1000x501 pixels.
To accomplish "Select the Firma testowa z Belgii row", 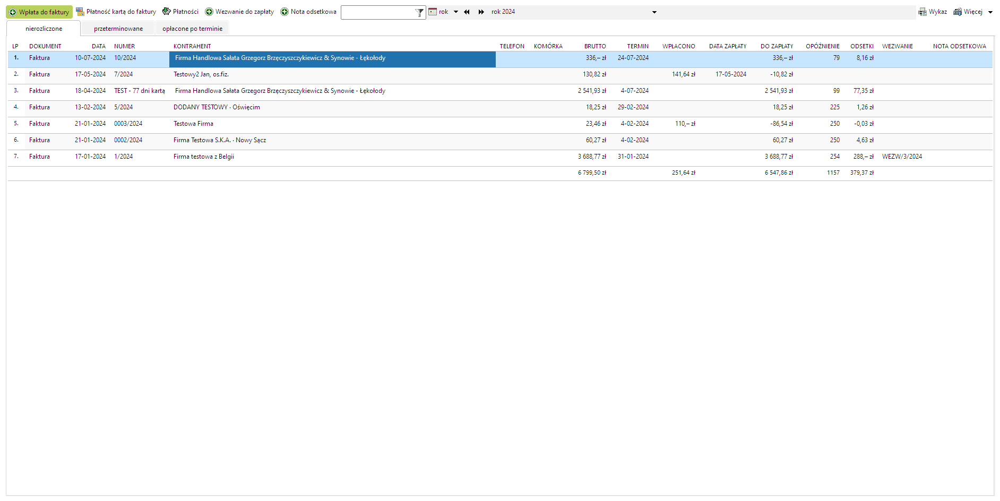I will tap(203, 157).
